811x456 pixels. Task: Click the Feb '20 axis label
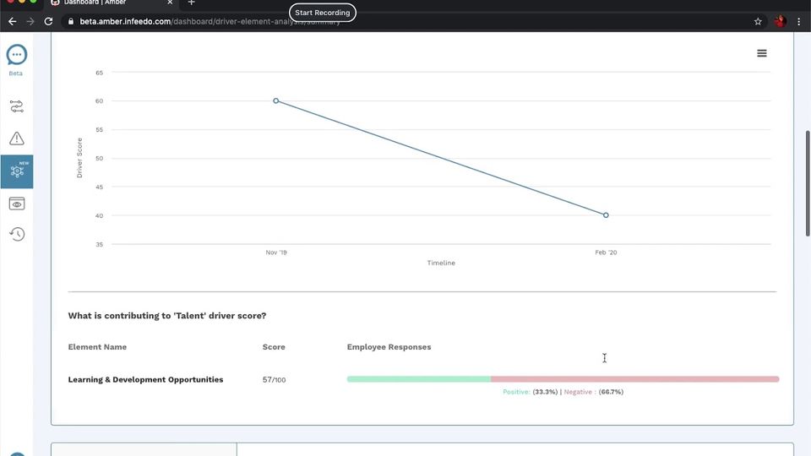[x=606, y=252]
